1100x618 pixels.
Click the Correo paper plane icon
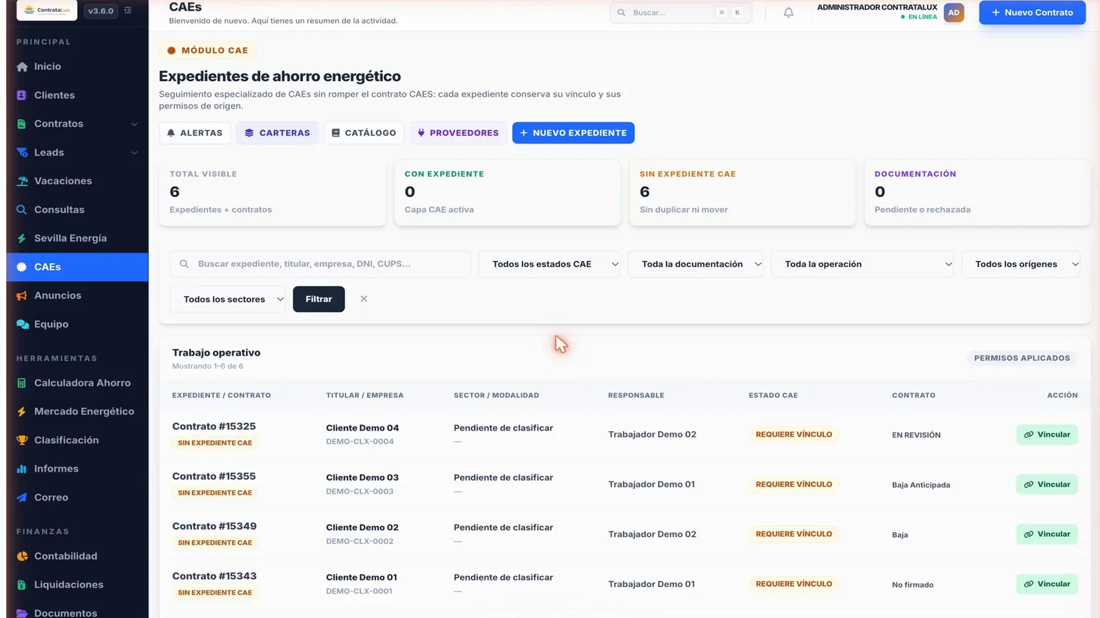click(x=22, y=497)
